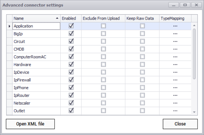Click scrollbar down arrow in the grid
Screen dimensions: 204x135
point(194,112)
